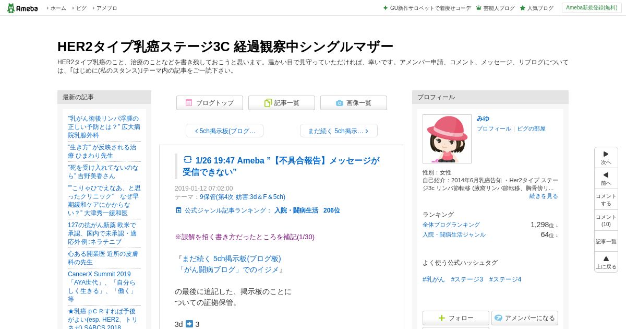Open hashtag #ステージ4

tap(505, 279)
